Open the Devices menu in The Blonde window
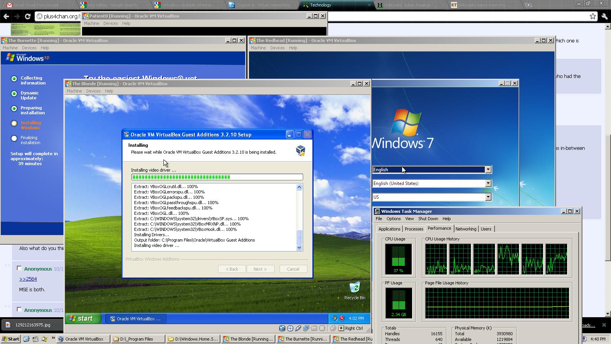This screenshot has width=611, height=344. 93,91
